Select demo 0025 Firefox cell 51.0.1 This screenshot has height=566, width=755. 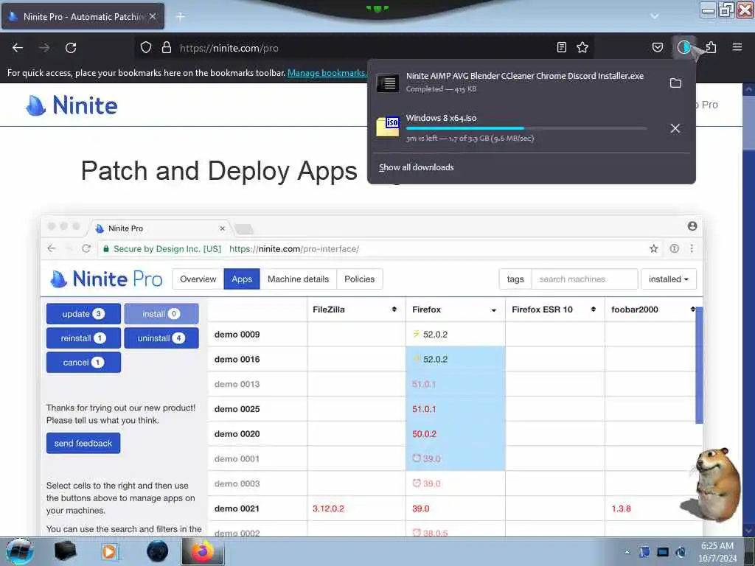click(456, 409)
